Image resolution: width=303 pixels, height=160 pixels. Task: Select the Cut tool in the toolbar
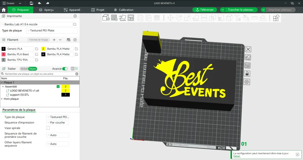pyautogui.click(x=204, y=18)
